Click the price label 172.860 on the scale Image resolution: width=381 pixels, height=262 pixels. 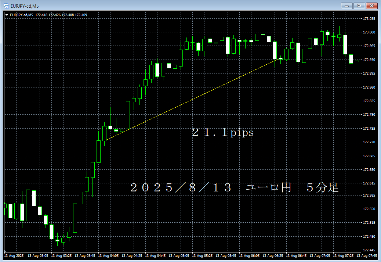pyautogui.click(x=369, y=87)
